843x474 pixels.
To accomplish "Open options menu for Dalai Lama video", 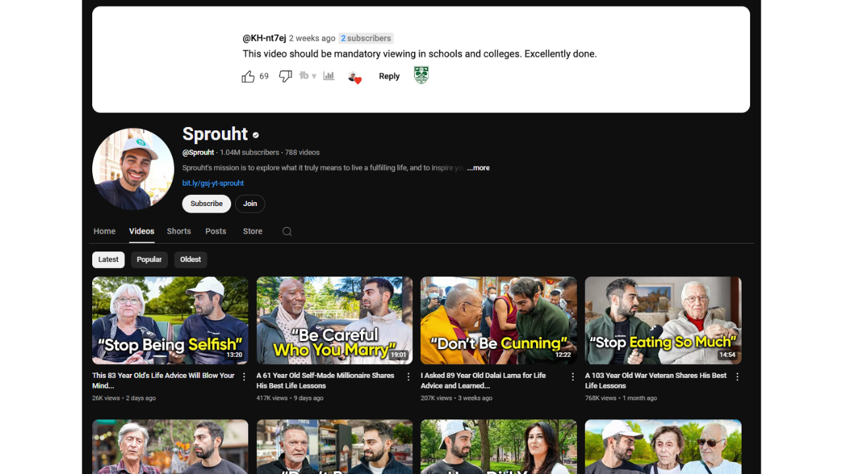I will coord(572,377).
